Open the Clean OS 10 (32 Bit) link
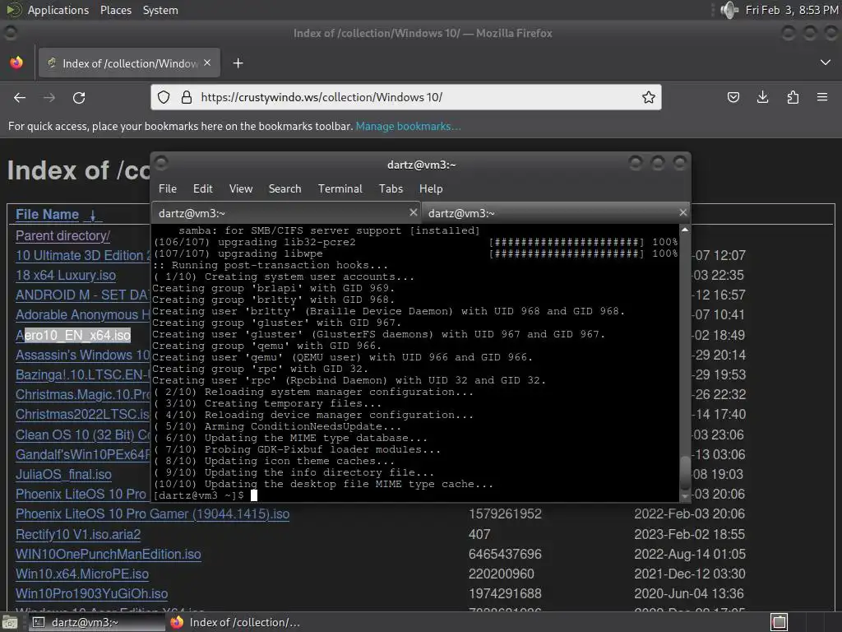Image resolution: width=842 pixels, height=632 pixels. (82, 434)
